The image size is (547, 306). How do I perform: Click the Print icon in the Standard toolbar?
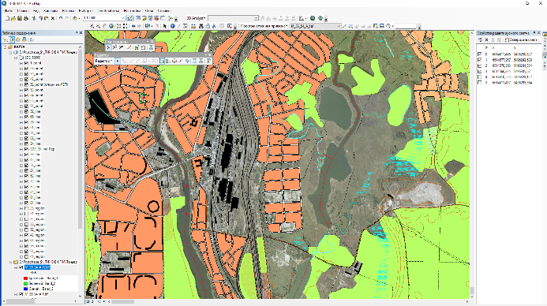[x=26, y=18]
